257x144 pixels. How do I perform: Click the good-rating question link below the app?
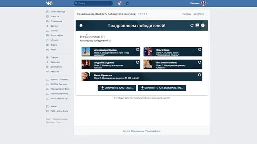pyautogui.click(x=142, y=98)
